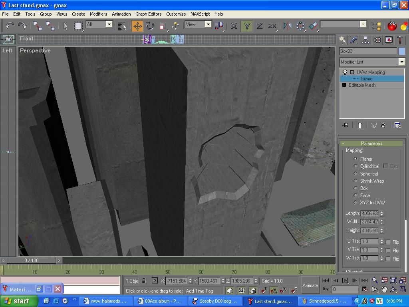Click the Animate button
The height and width of the screenshot is (307, 409).
(310, 285)
